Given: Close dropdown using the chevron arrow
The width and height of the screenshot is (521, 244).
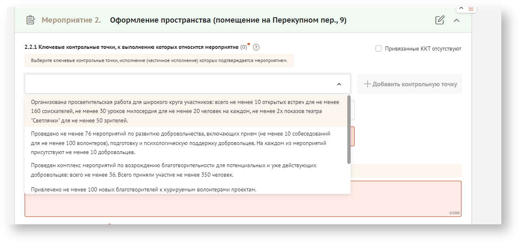Looking at the screenshot, I should (339, 84).
